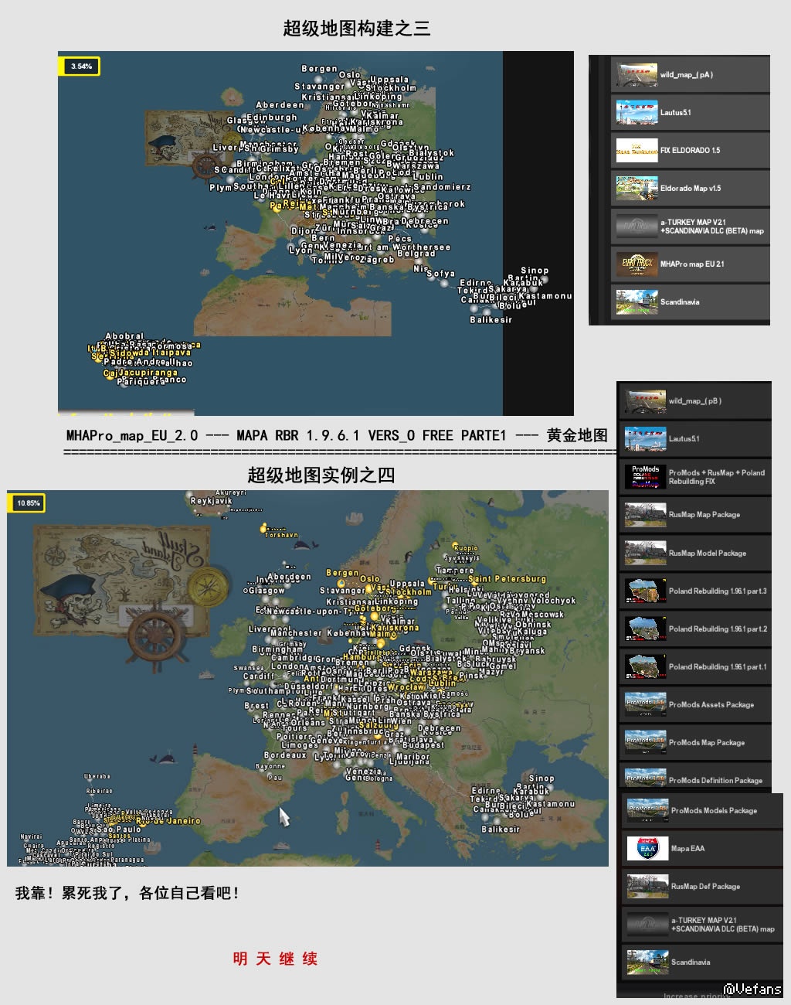Choose the Eldorado Map v1.5 thumbnail
Screen dimensions: 791x1005
[x=637, y=188]
